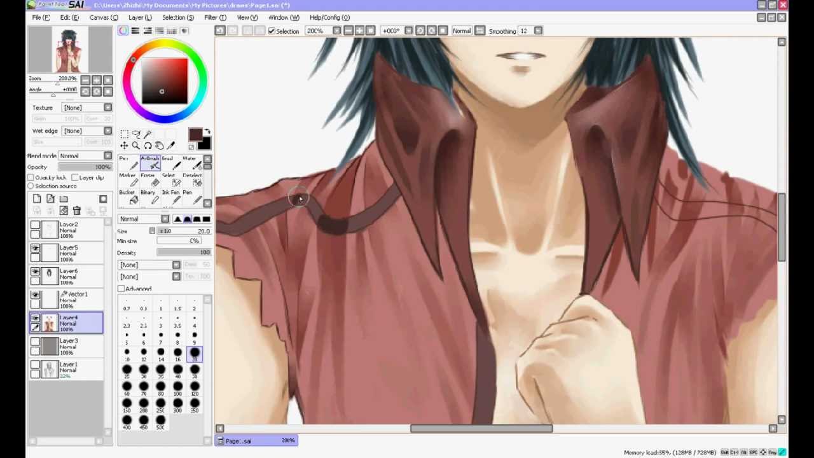
Task: Pick the zoom magnifier tool
Action: [136, 146]
